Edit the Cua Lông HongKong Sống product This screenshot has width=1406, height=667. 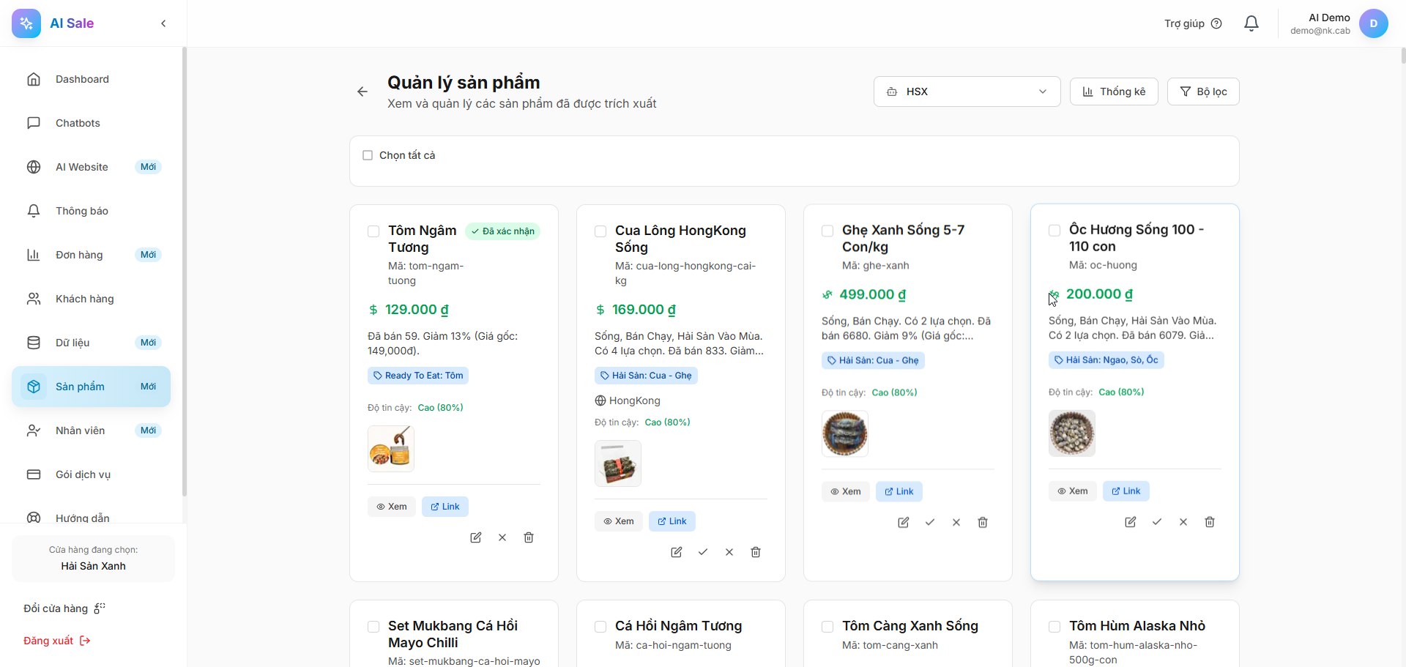point(677,552)
